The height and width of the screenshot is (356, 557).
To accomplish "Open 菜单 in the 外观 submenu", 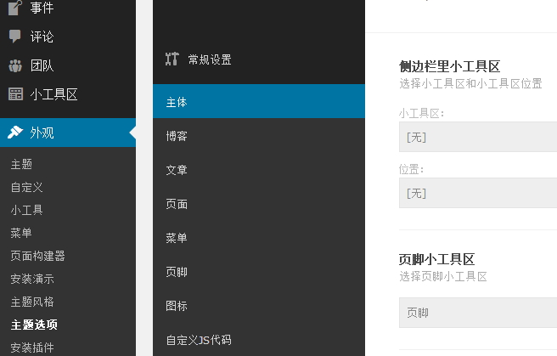I will (21, 233).
